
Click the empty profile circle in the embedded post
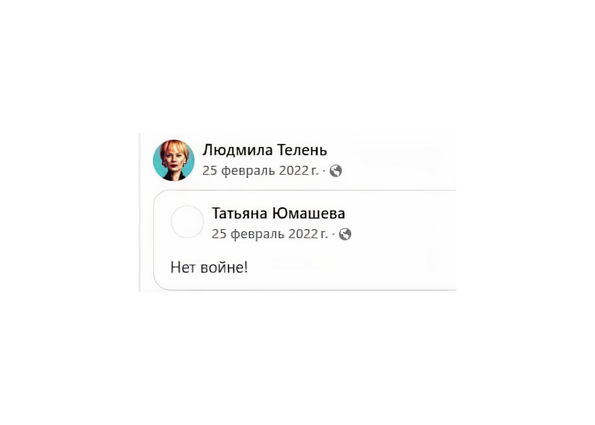tap(187, 222)
